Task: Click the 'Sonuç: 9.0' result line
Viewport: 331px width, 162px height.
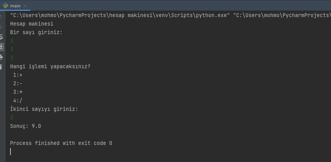Action: (x=26, y=126)
